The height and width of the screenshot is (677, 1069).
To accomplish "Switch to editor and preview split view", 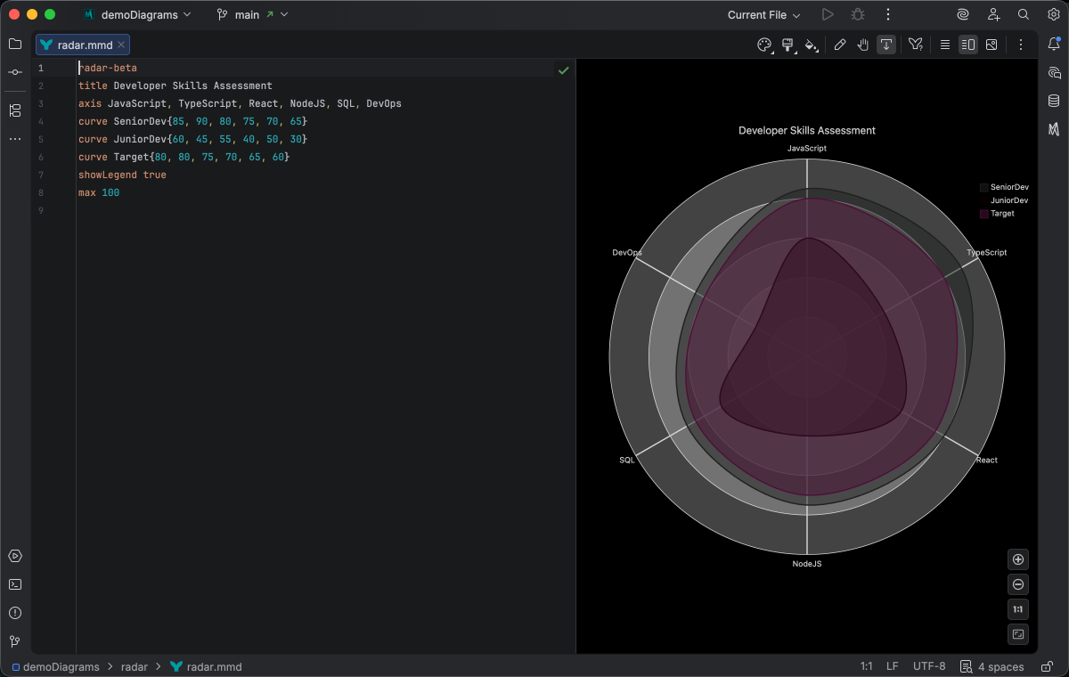I will click(968, 45).
